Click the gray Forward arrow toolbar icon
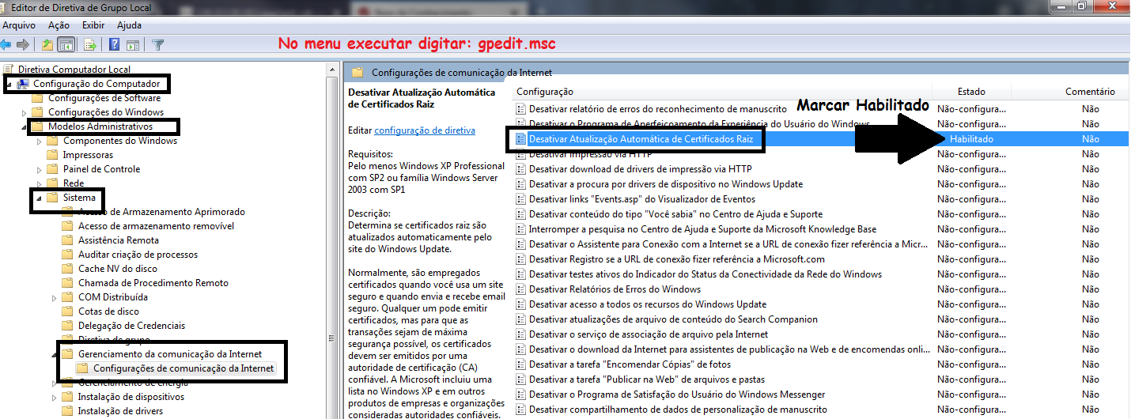This screenshot has height=419, width=1131. pyautogui.click(x=23, y=44)
